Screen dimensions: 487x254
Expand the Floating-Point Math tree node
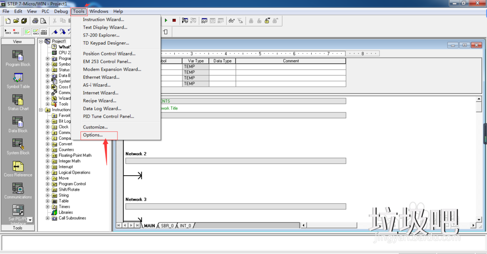tap(48, 156)
